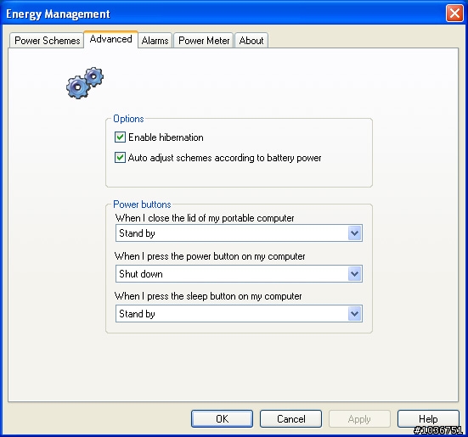The height and width of the screenshot is (437, 468).
Task: Click the Power buttons group heading
Action: point(142,204)
